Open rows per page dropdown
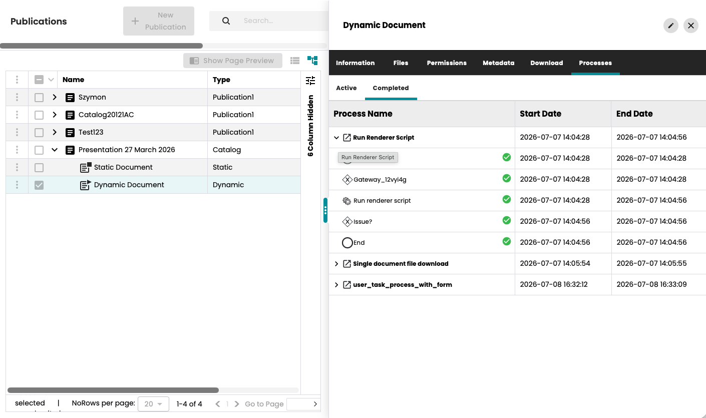The height and width of the screenshot is (418, 706). [154, 404]
